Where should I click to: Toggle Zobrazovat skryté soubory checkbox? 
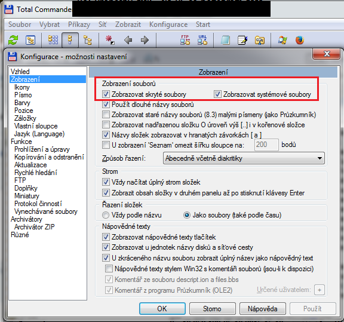pos(106,94)
